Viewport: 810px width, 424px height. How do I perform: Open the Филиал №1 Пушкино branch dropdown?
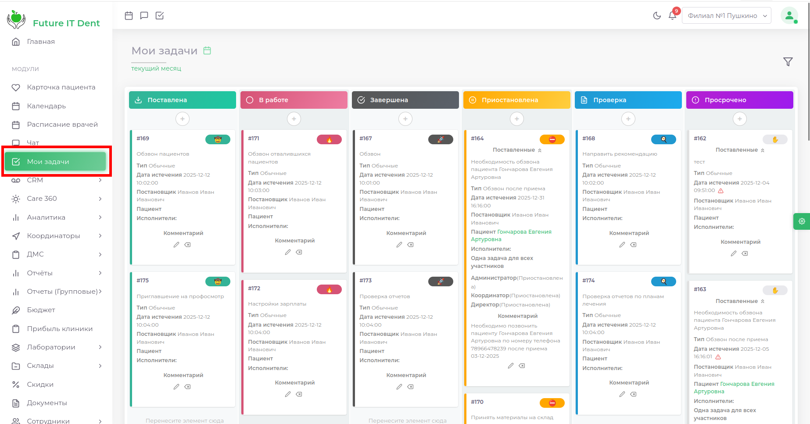point(726,16)
